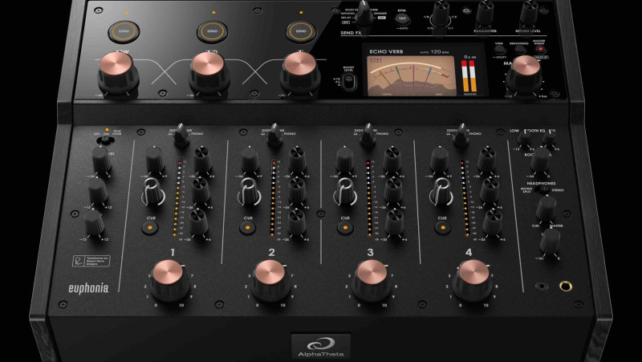This screenshot has height=362, width=642.
Task: Click the 120 BPM readout on the display
Action: pyautogui.click(x=440, y=52)
